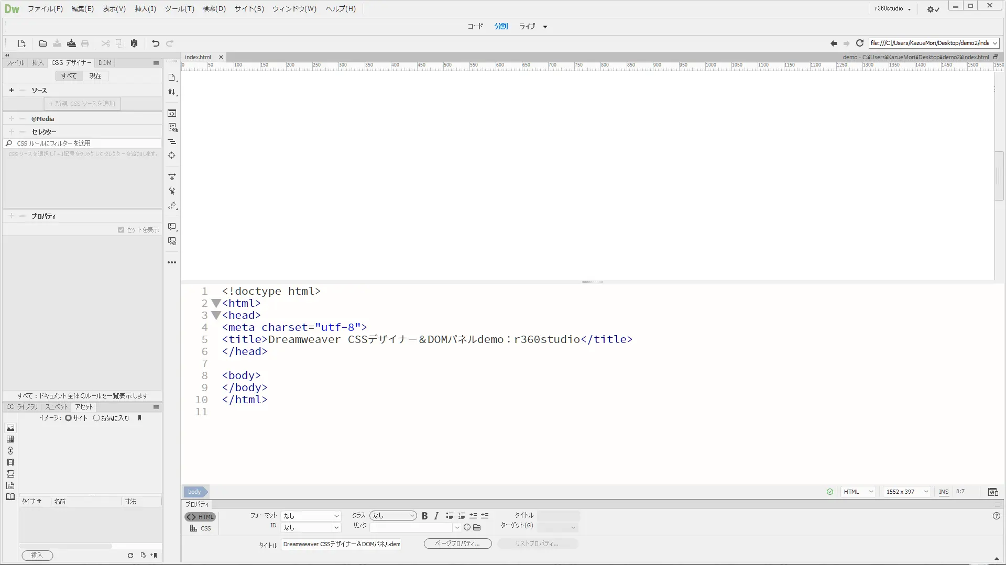Click the Select Parent Tag cursor icon

[172, 191]
